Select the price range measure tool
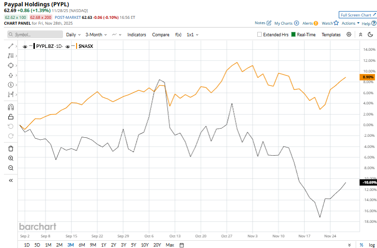Image resolution: width=377 pixels, height=248 pixels. tap(11, 94)
